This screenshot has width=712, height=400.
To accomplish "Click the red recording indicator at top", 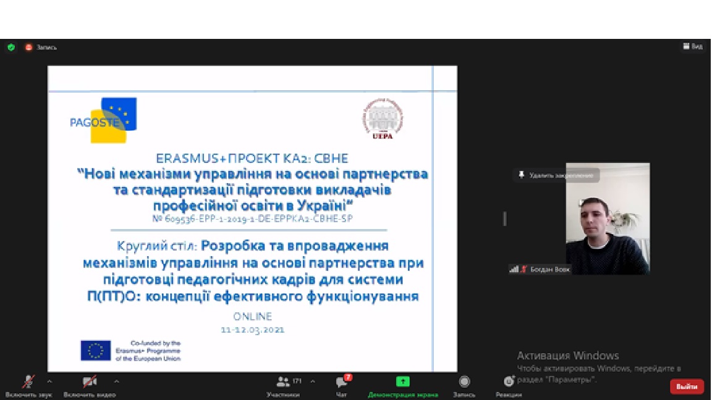I will [28, 48].
